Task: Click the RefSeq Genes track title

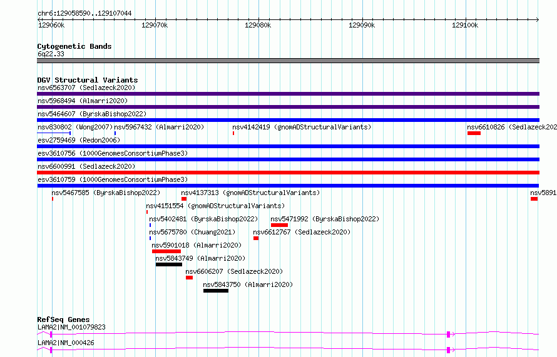Action: [63, 319]
